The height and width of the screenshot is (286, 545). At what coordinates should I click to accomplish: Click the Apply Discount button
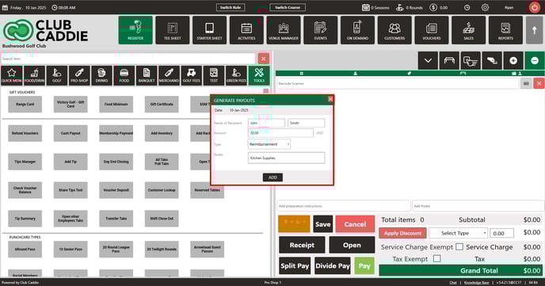402,233
